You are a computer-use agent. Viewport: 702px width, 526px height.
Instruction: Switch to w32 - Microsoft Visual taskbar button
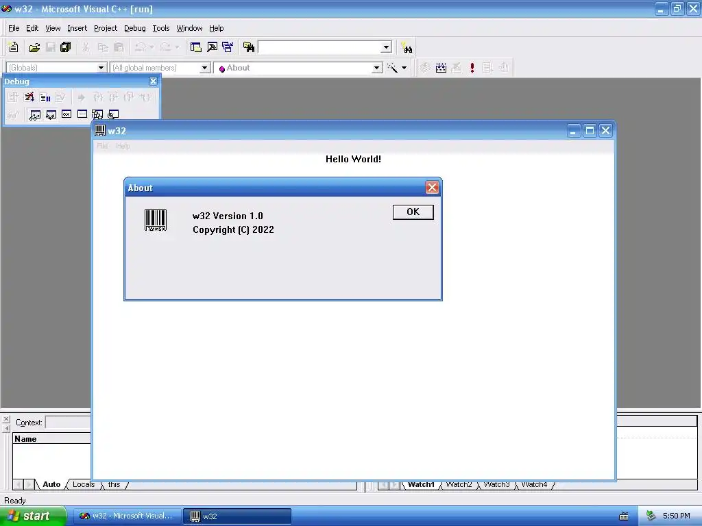(127, 516)
